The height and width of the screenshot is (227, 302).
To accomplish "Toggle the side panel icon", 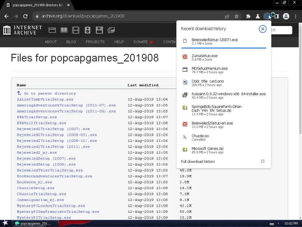I will point(277,17).
